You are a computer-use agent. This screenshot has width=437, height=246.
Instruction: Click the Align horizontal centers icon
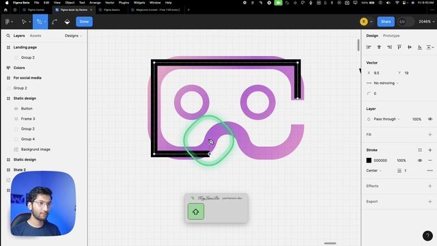tap(379, 47)
